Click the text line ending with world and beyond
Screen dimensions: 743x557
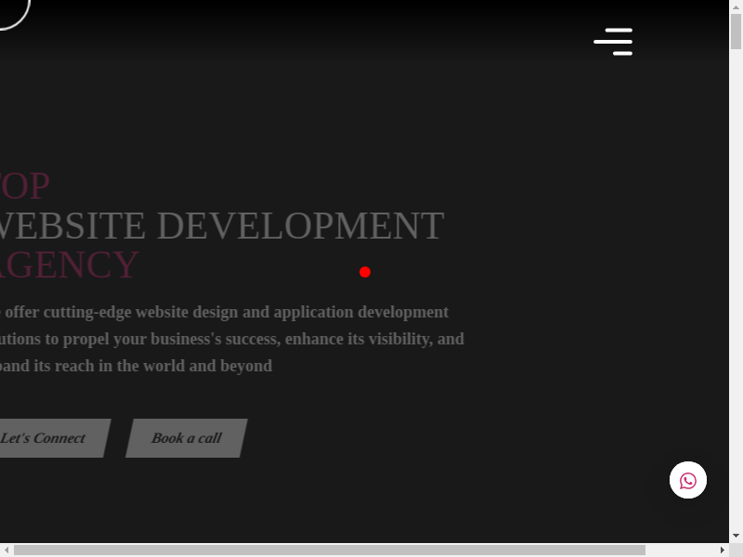[136, 366]
